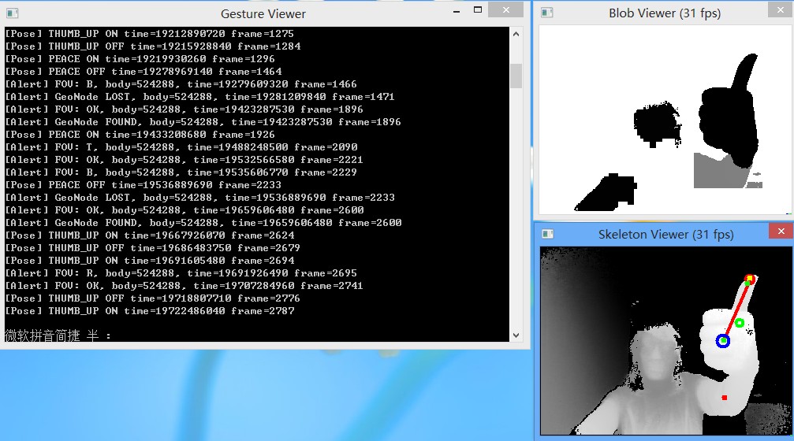Image resolution: width=794 pixels, height=441 pixels.
Task: Click the PEACE OFF line frame=2233
Action: click(144, 186)
